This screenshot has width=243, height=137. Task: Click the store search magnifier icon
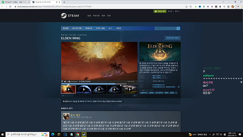(x=178, y=28)
